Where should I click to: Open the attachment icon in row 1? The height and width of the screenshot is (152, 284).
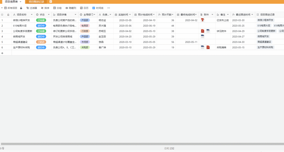(x=203, y=20)
